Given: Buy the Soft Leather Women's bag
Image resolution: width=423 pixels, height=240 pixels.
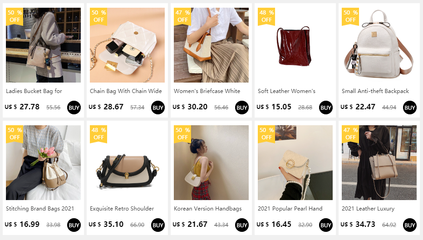Looking at the screenshot, I should coord(325,108).
